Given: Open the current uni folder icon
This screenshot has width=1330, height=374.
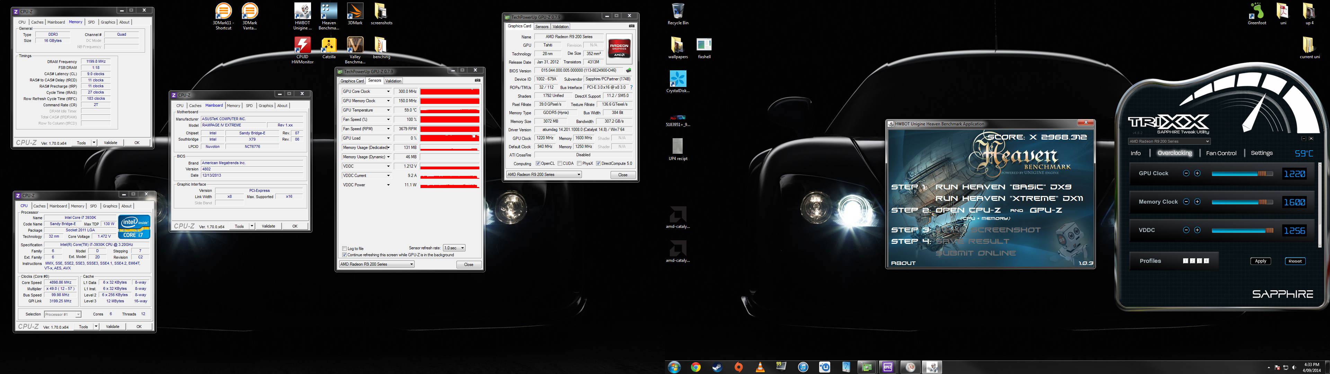Looking at the screenshot, I should (1309, 48).
